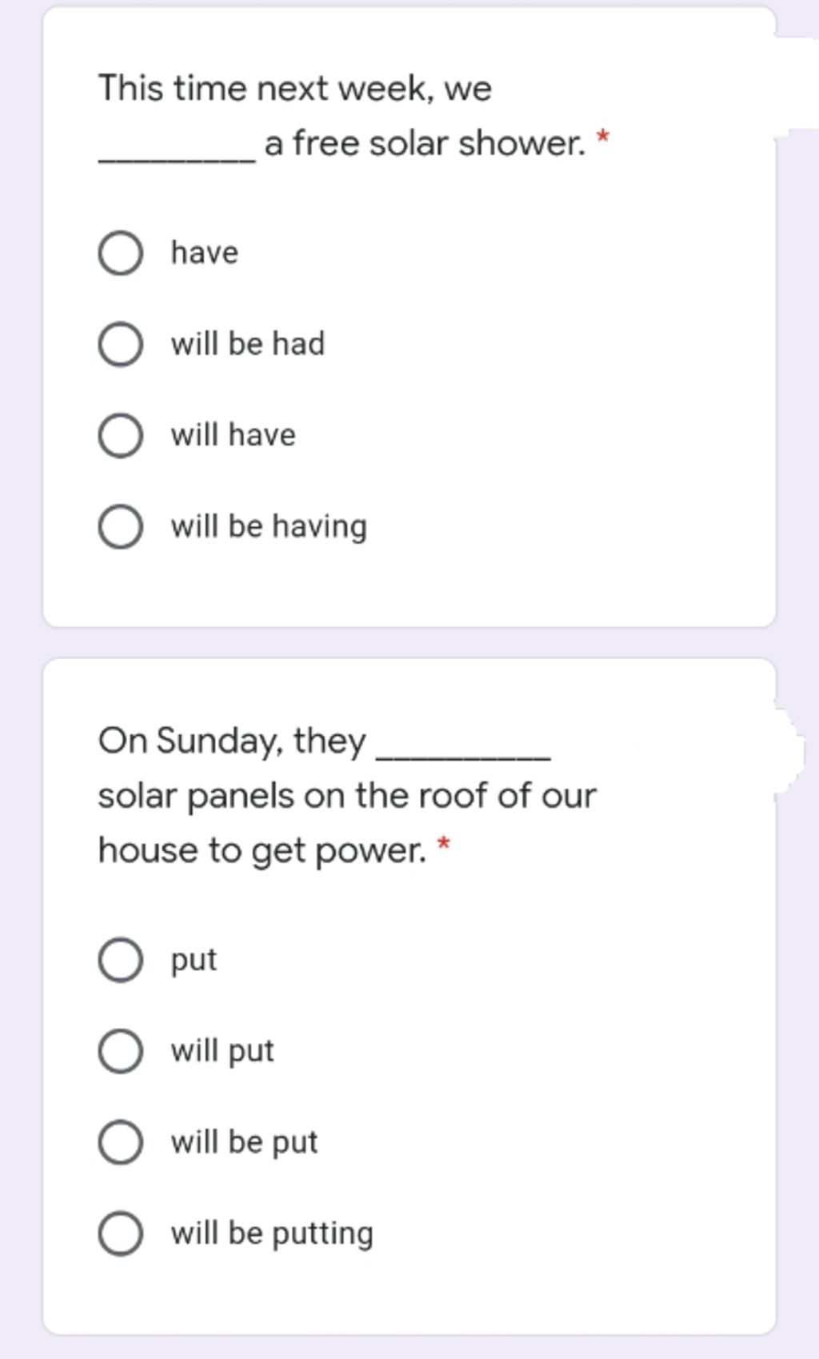Image resolution: width=819 pixels, height=1359 pixels.
Task: Select the "will be having" radio button
Action: [x=121, y=527]
